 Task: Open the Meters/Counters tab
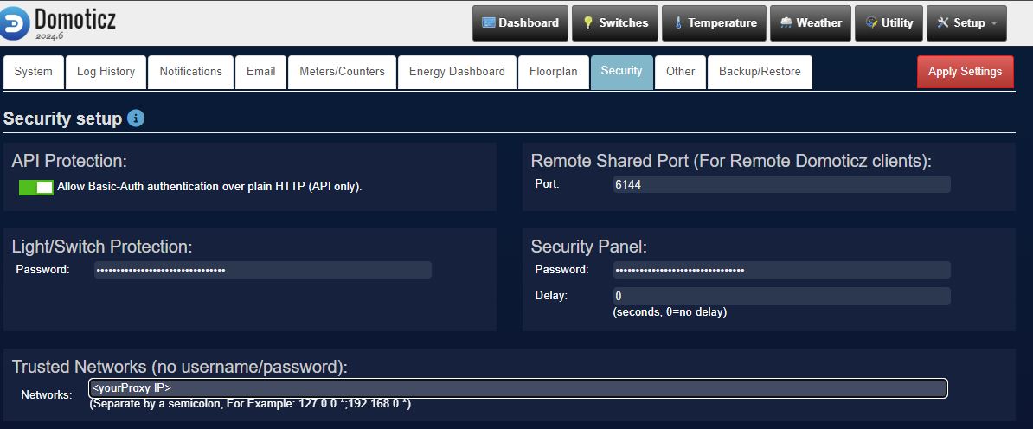(x=342, y=72)
